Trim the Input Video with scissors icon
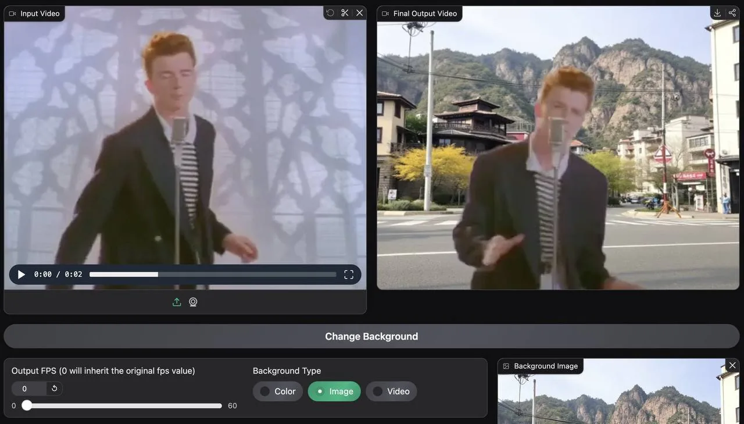Screen dimensions: 744x424 [x=345, y=13]
